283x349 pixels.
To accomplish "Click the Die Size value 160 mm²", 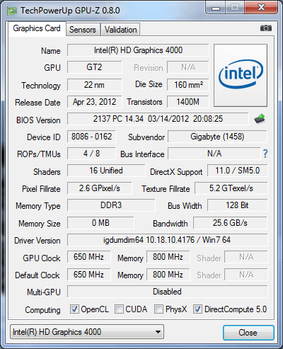I will click(188, 85).
